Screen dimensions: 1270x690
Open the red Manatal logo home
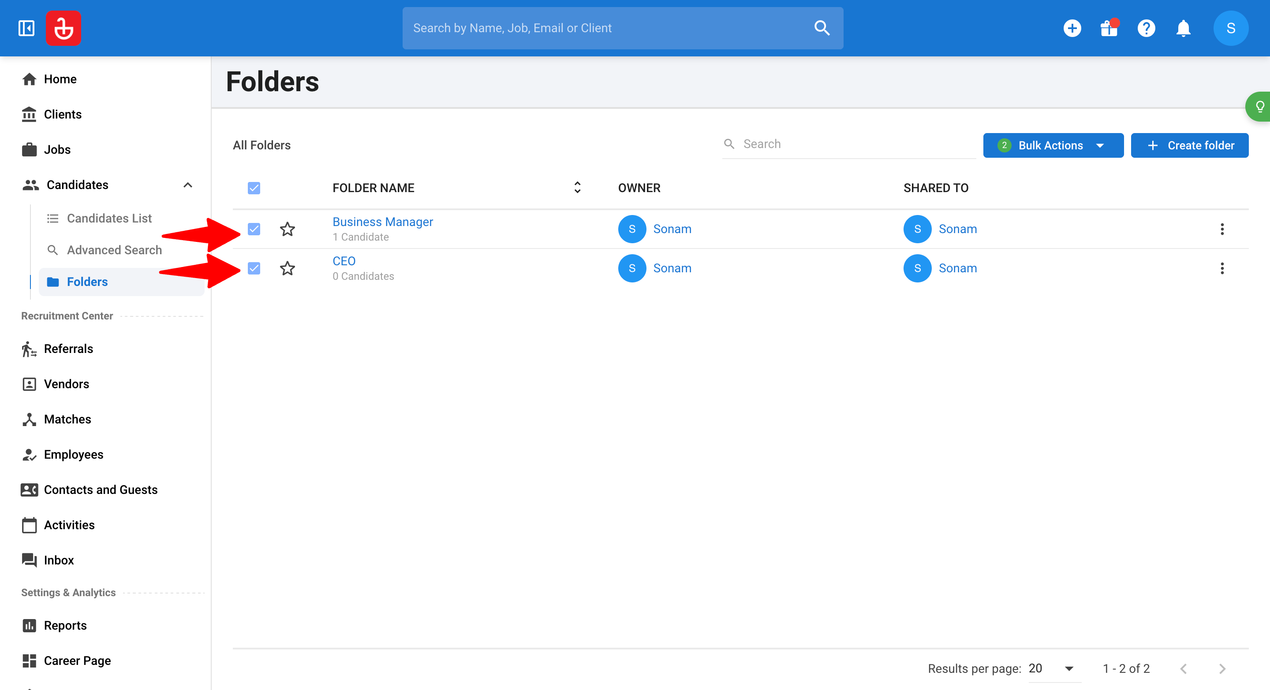pos(63,28)
